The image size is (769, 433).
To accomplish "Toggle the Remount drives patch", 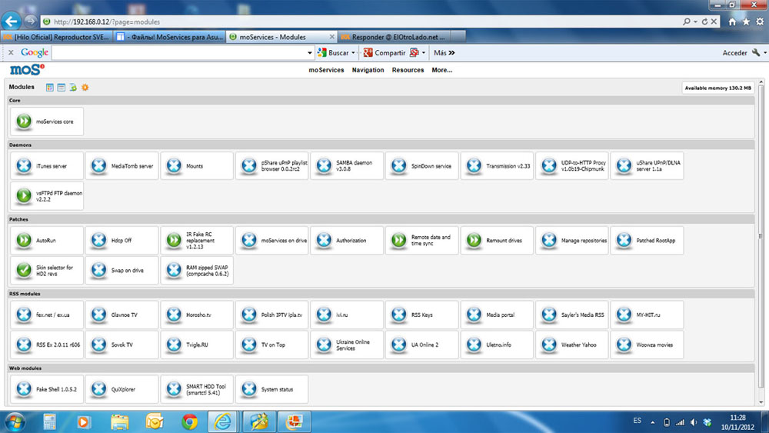I will 474,241.
